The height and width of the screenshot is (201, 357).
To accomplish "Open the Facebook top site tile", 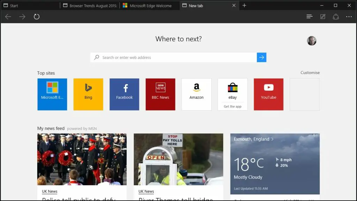I will (x=124, y=95).
